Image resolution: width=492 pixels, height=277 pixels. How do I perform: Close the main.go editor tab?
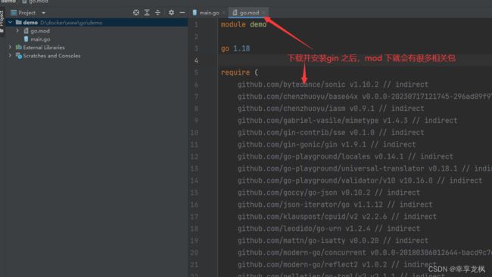click(224, 13)
